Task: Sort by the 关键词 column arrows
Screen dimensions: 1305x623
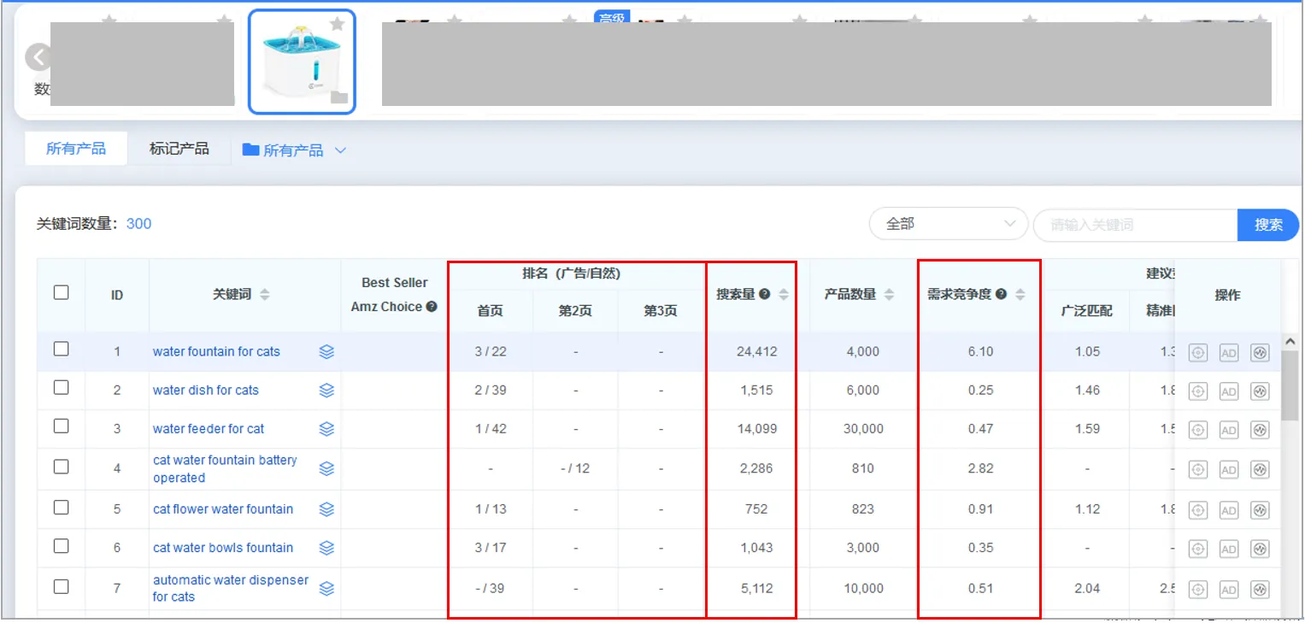Action: [x=265, y=294]
